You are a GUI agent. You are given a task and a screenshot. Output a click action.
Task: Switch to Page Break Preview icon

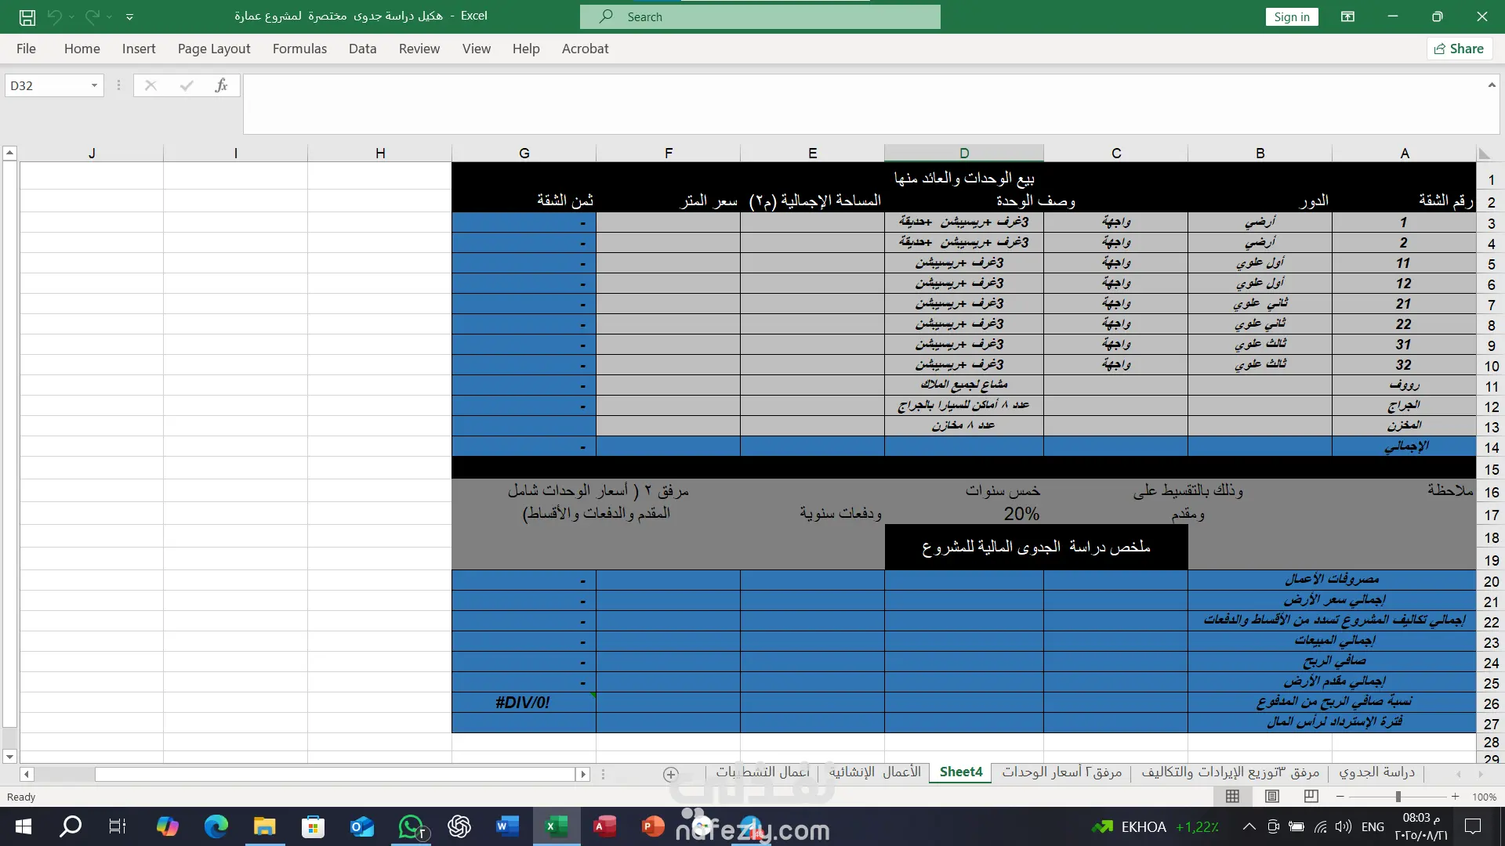(1311, 796)
